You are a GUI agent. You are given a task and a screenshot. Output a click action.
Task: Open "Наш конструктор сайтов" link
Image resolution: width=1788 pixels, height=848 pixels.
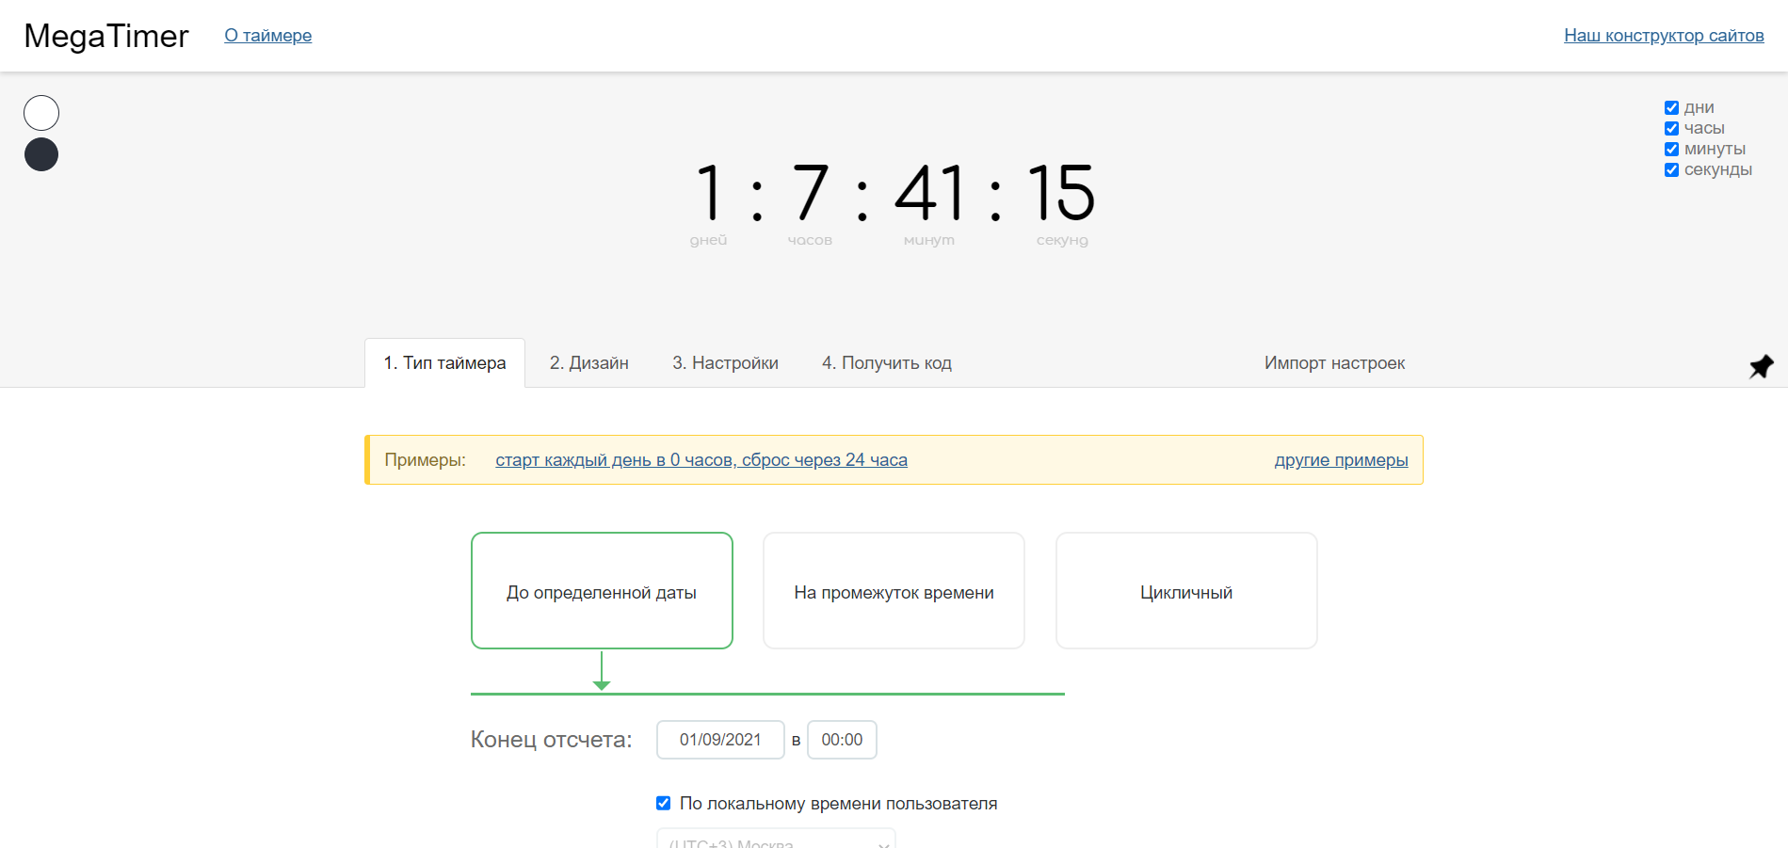tap(1664, 36)
